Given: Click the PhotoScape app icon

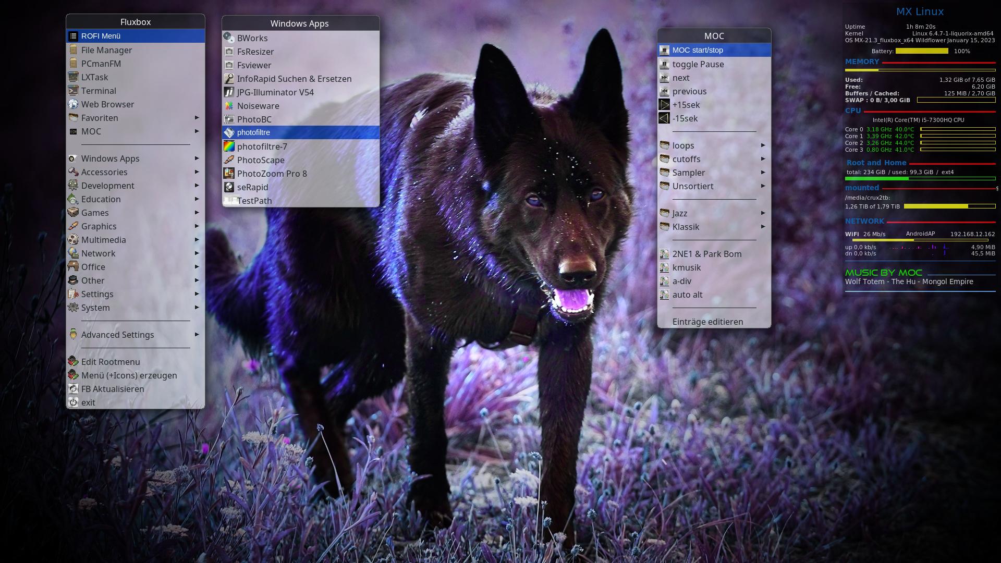Looking at the screenshot, I should point(229,160).
